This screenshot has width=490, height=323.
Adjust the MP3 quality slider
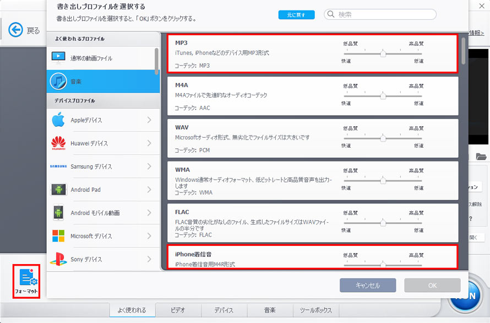pos(383,53)
